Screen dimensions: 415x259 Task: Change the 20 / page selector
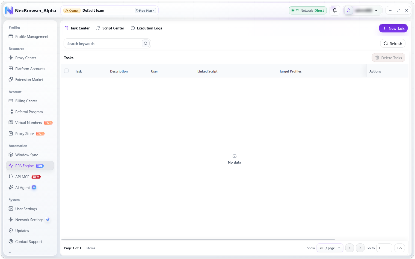point(330,248)
